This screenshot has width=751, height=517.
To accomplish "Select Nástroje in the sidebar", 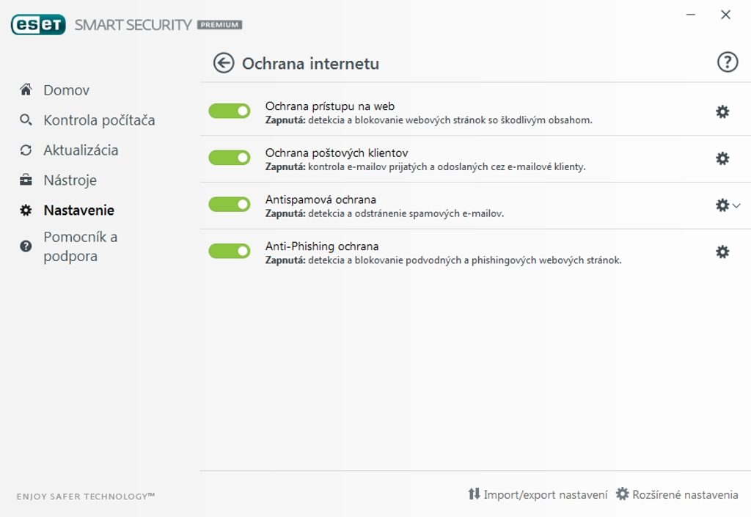I will [x=70, y=180].
